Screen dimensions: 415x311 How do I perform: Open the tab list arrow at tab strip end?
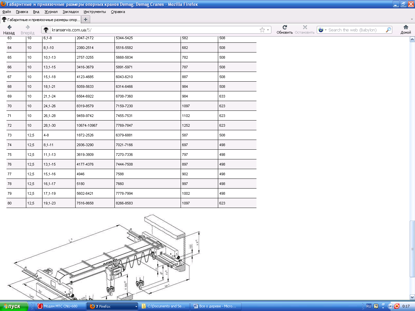pyautogui.click(x=412, y=19)
